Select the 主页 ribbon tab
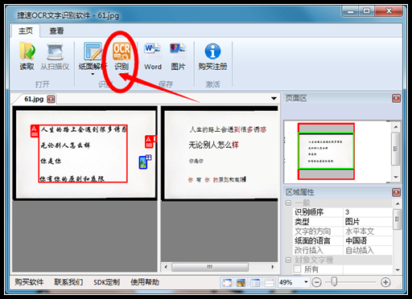Image resolution: width=412 pixels, height=299 pixels. [x=26, y=31]
